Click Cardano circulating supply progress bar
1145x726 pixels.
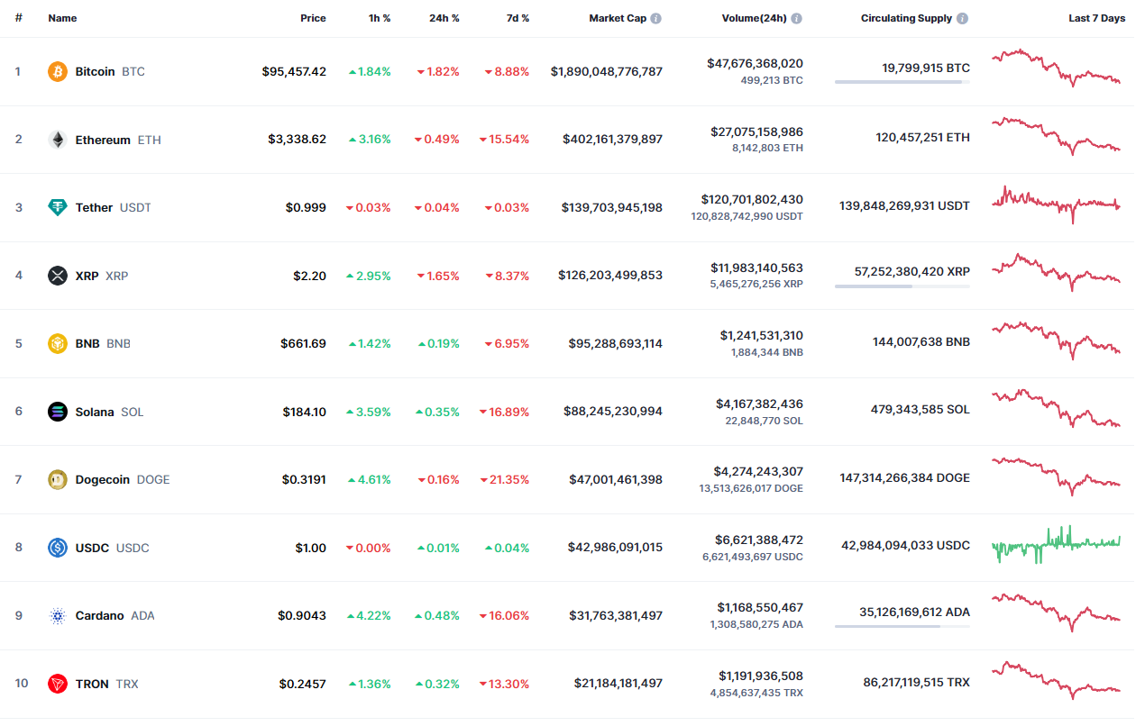pyautogui.click(x=902, y=626)
